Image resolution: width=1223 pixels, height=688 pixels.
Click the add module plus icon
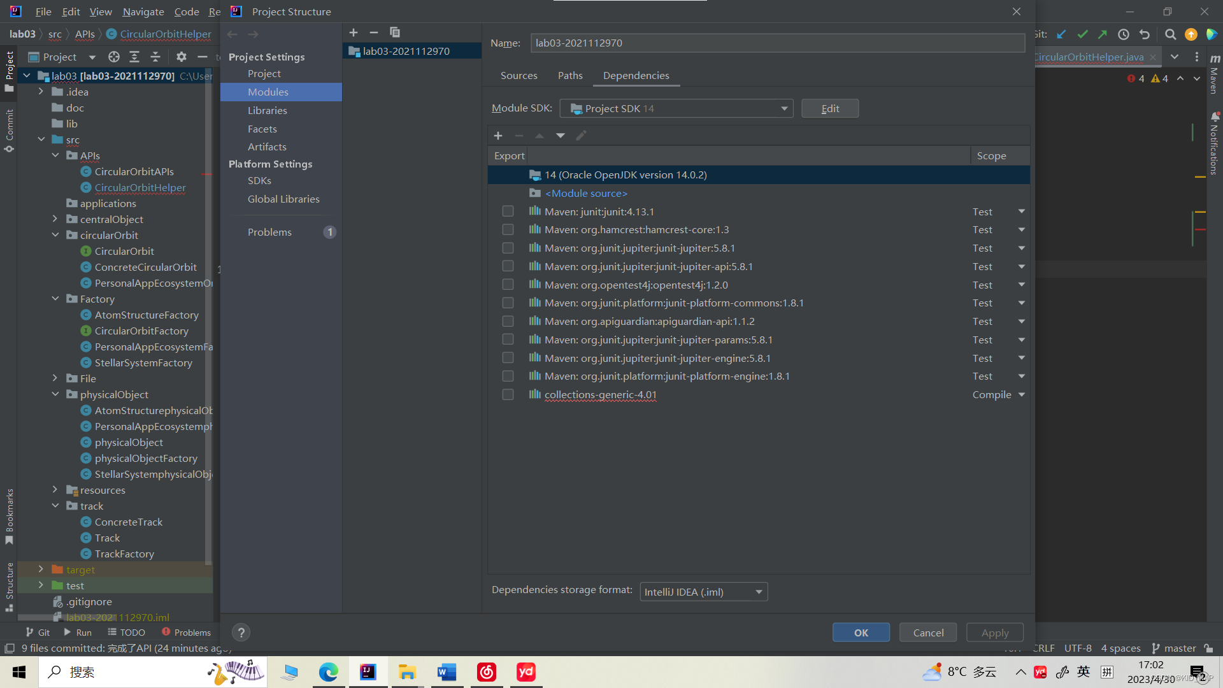point(354,32)
